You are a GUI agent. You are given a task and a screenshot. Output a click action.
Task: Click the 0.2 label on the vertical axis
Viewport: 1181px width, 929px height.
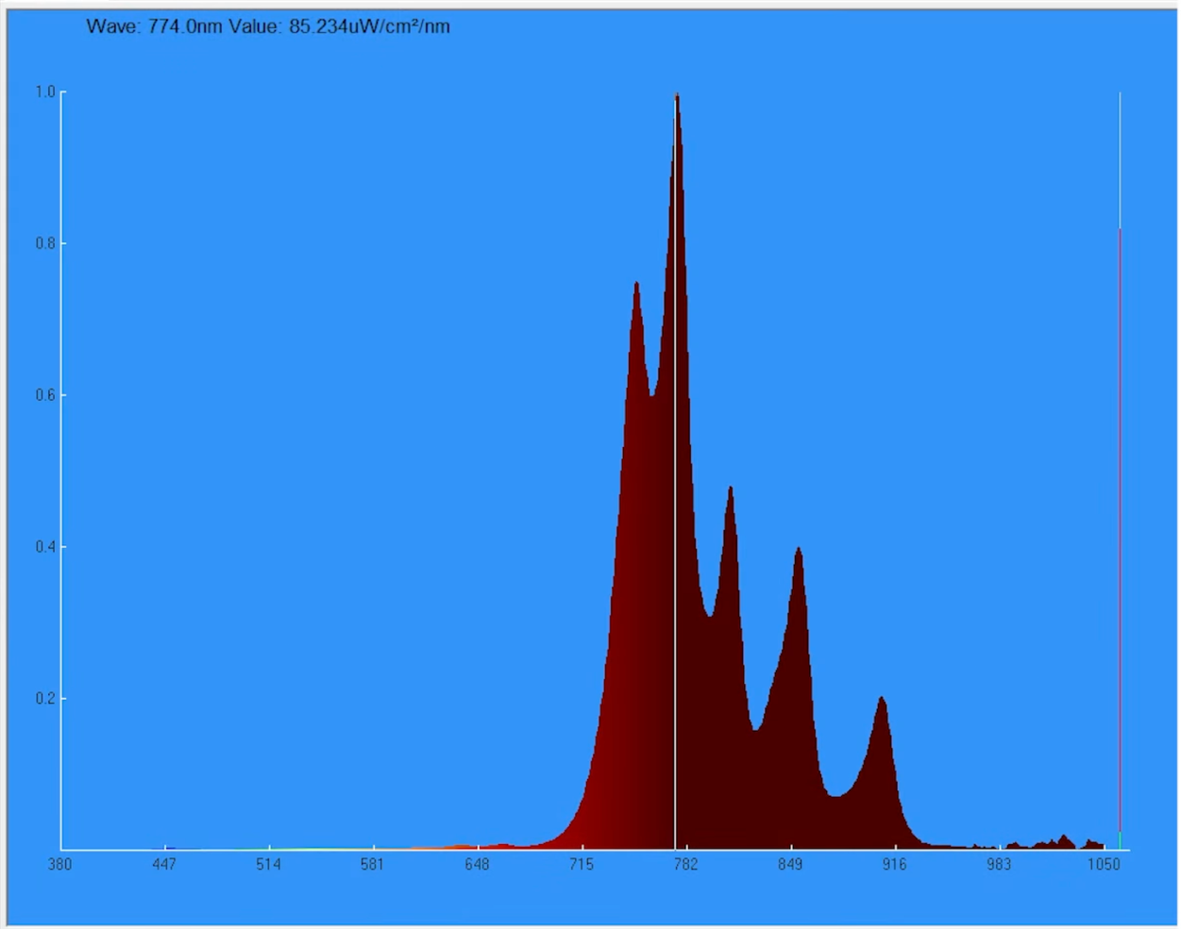pos(45,699)
